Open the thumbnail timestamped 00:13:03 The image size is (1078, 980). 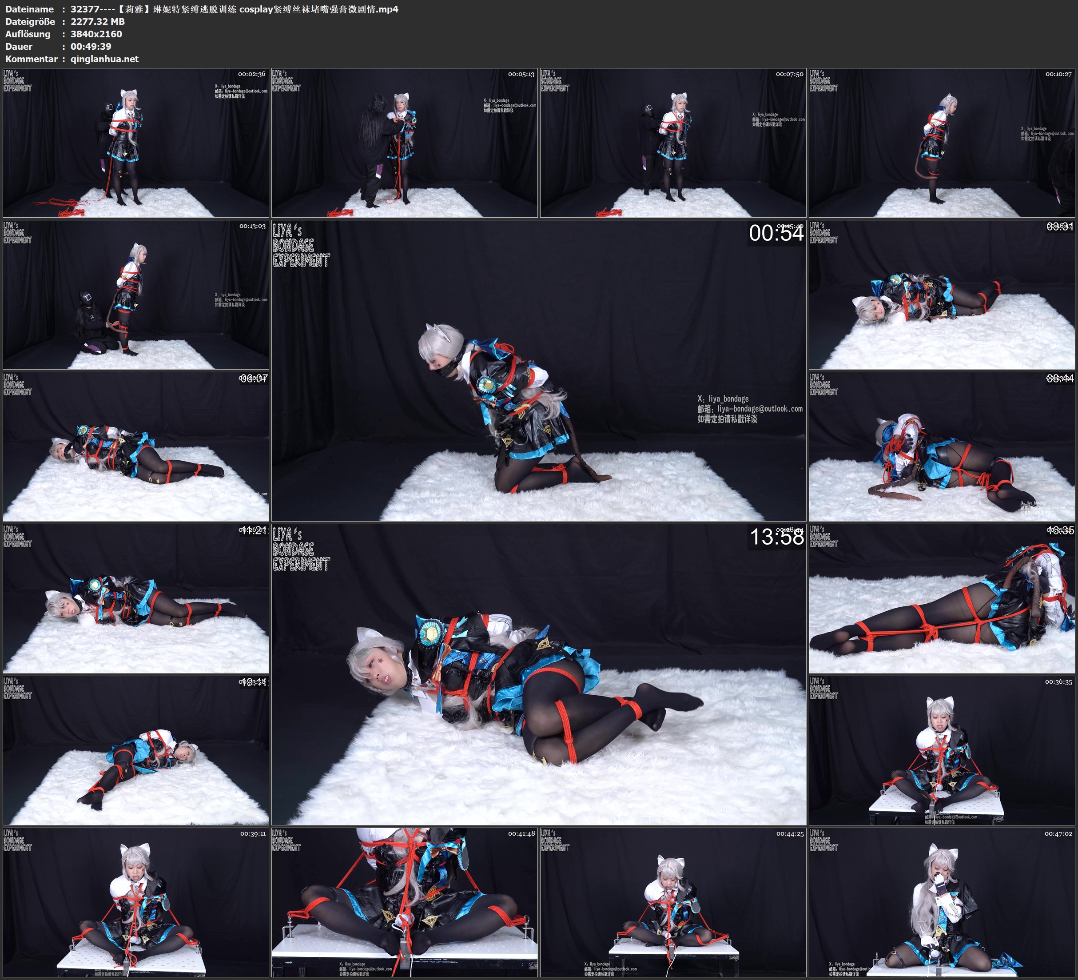pyautogui.click(x=136, y=294)
